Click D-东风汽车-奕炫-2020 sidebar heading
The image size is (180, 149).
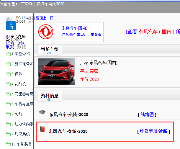pos(16,38)
